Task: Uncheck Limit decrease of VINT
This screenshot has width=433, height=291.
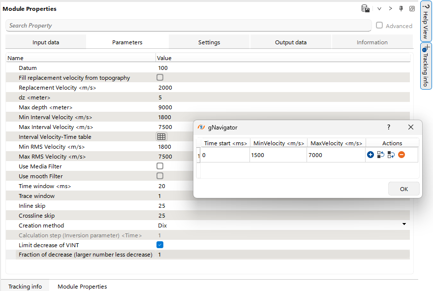Action: 160,245
